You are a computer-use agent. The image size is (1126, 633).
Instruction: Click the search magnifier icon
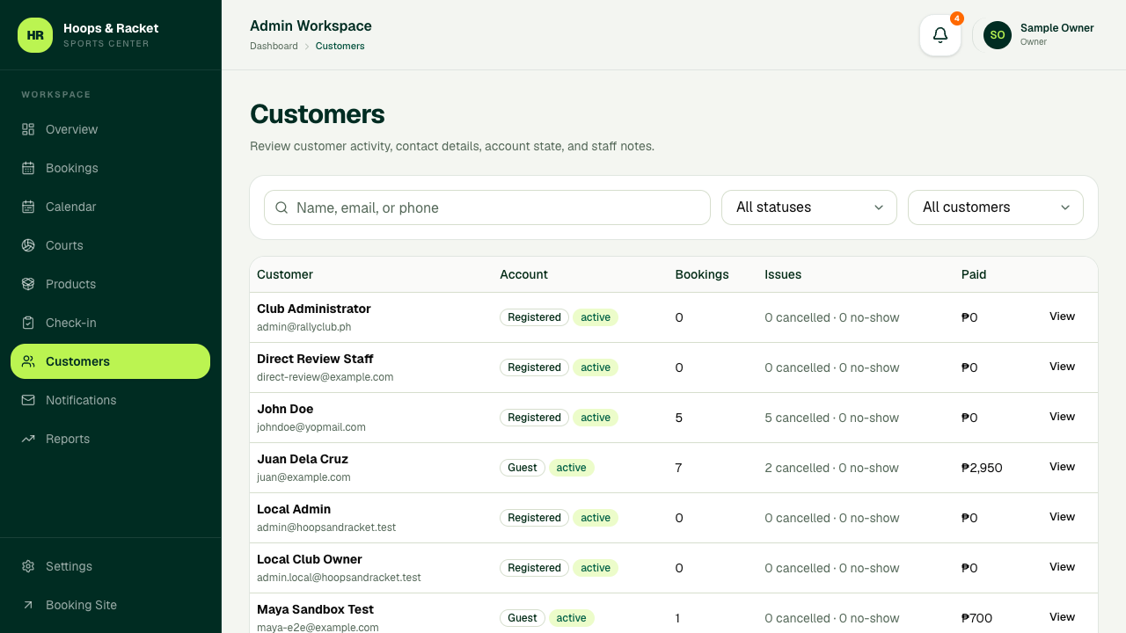point(281,207)
